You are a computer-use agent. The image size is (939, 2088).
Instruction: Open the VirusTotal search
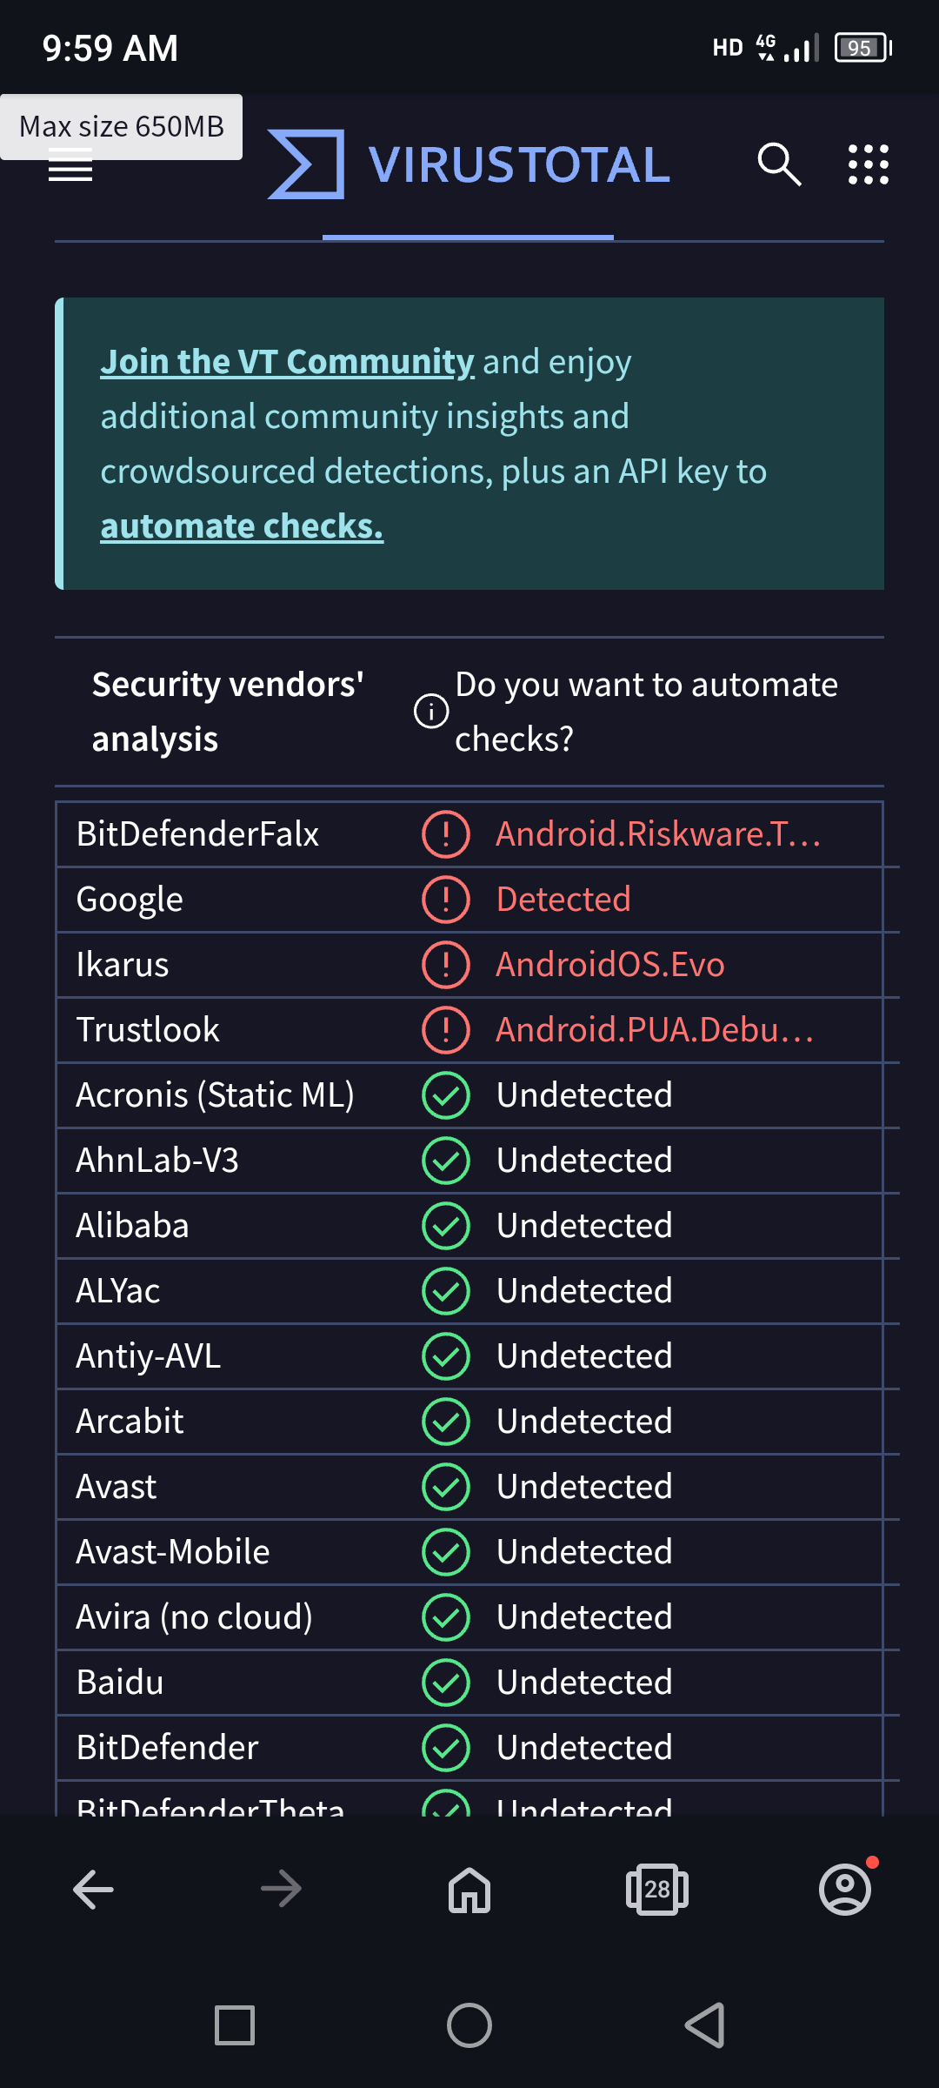778,164
